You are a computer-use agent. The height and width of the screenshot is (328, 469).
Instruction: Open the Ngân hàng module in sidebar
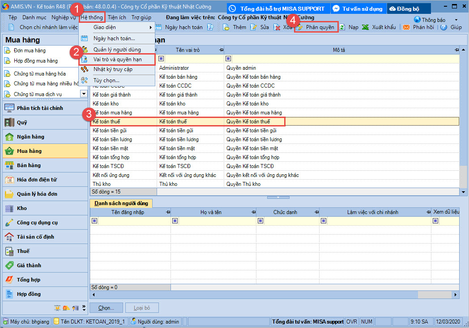click(30, 137)
